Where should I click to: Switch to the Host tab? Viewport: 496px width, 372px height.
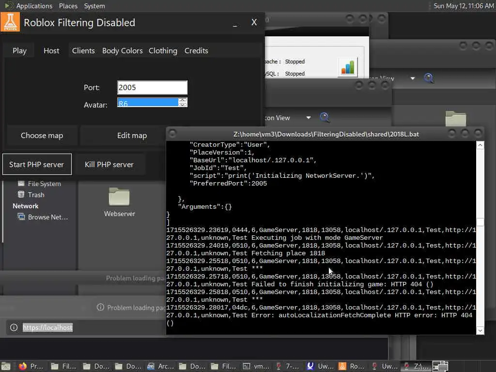pos(51,50)
